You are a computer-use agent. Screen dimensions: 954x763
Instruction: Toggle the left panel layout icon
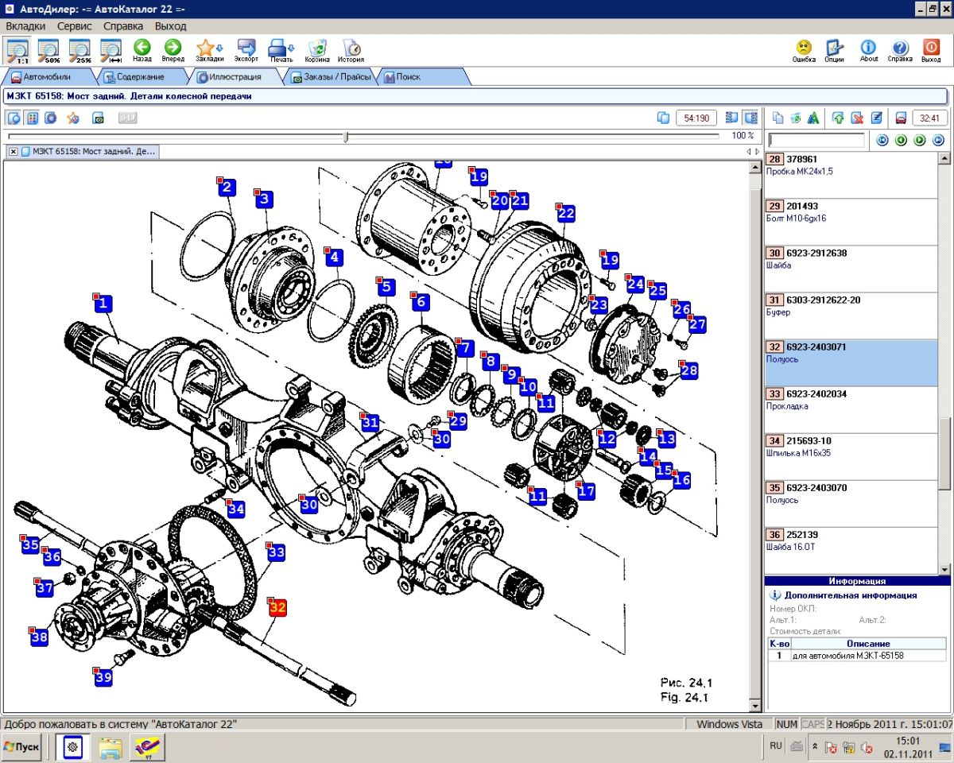tap(732, 118)
